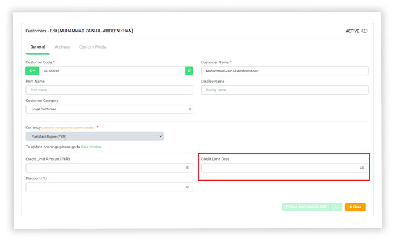Select the Display Name input field
Image resolution: width=396 pixels, height=240 pixels.
click(284, 90)
